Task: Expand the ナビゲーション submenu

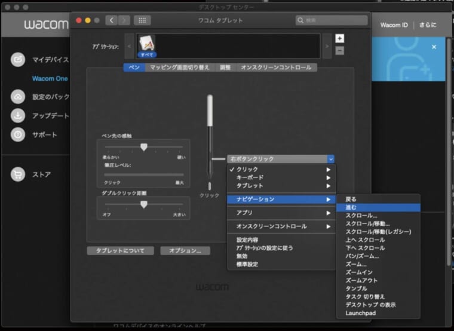Action: [281, 199]
